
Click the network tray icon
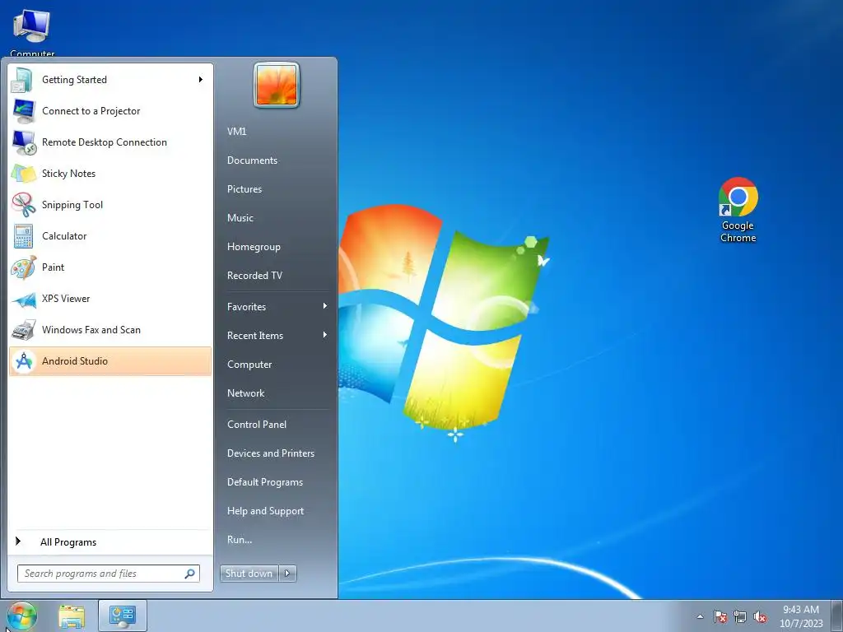pyautogui.click(x=740, y=616)
